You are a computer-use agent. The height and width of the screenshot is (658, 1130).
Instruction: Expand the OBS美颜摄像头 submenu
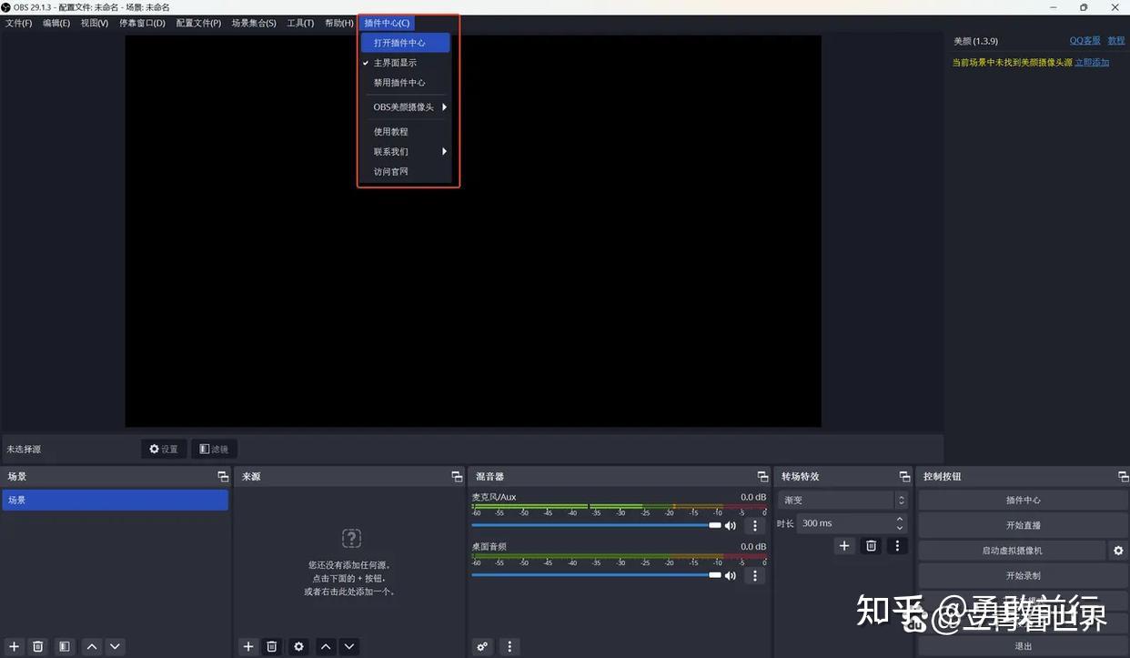[x=406, y=107]
